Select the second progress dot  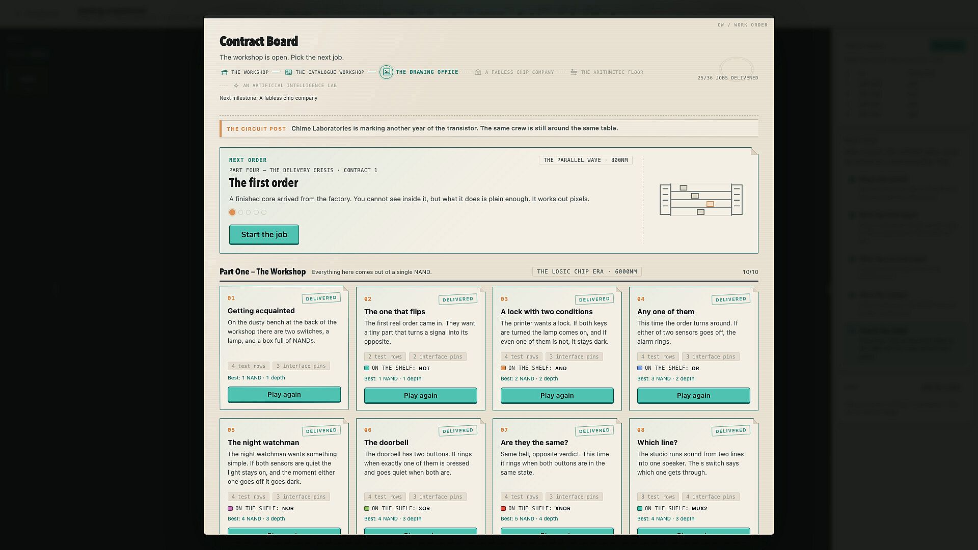click(x=241, y=212)
